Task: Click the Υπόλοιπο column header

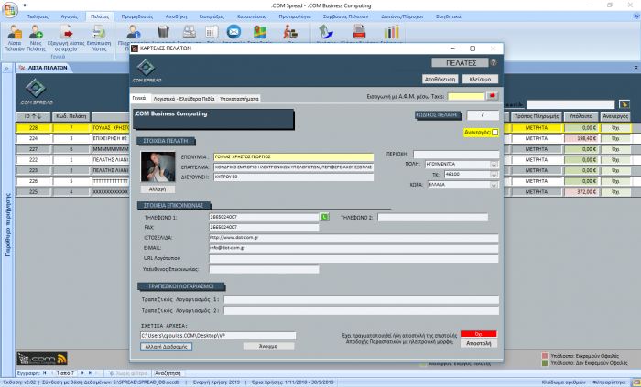Action: (581, 116)
